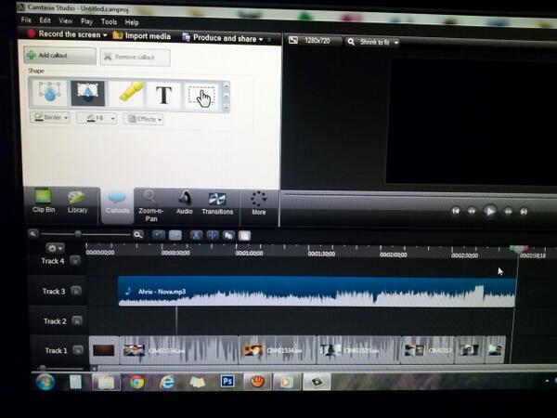Click the Split clip icon

point(213,235)
